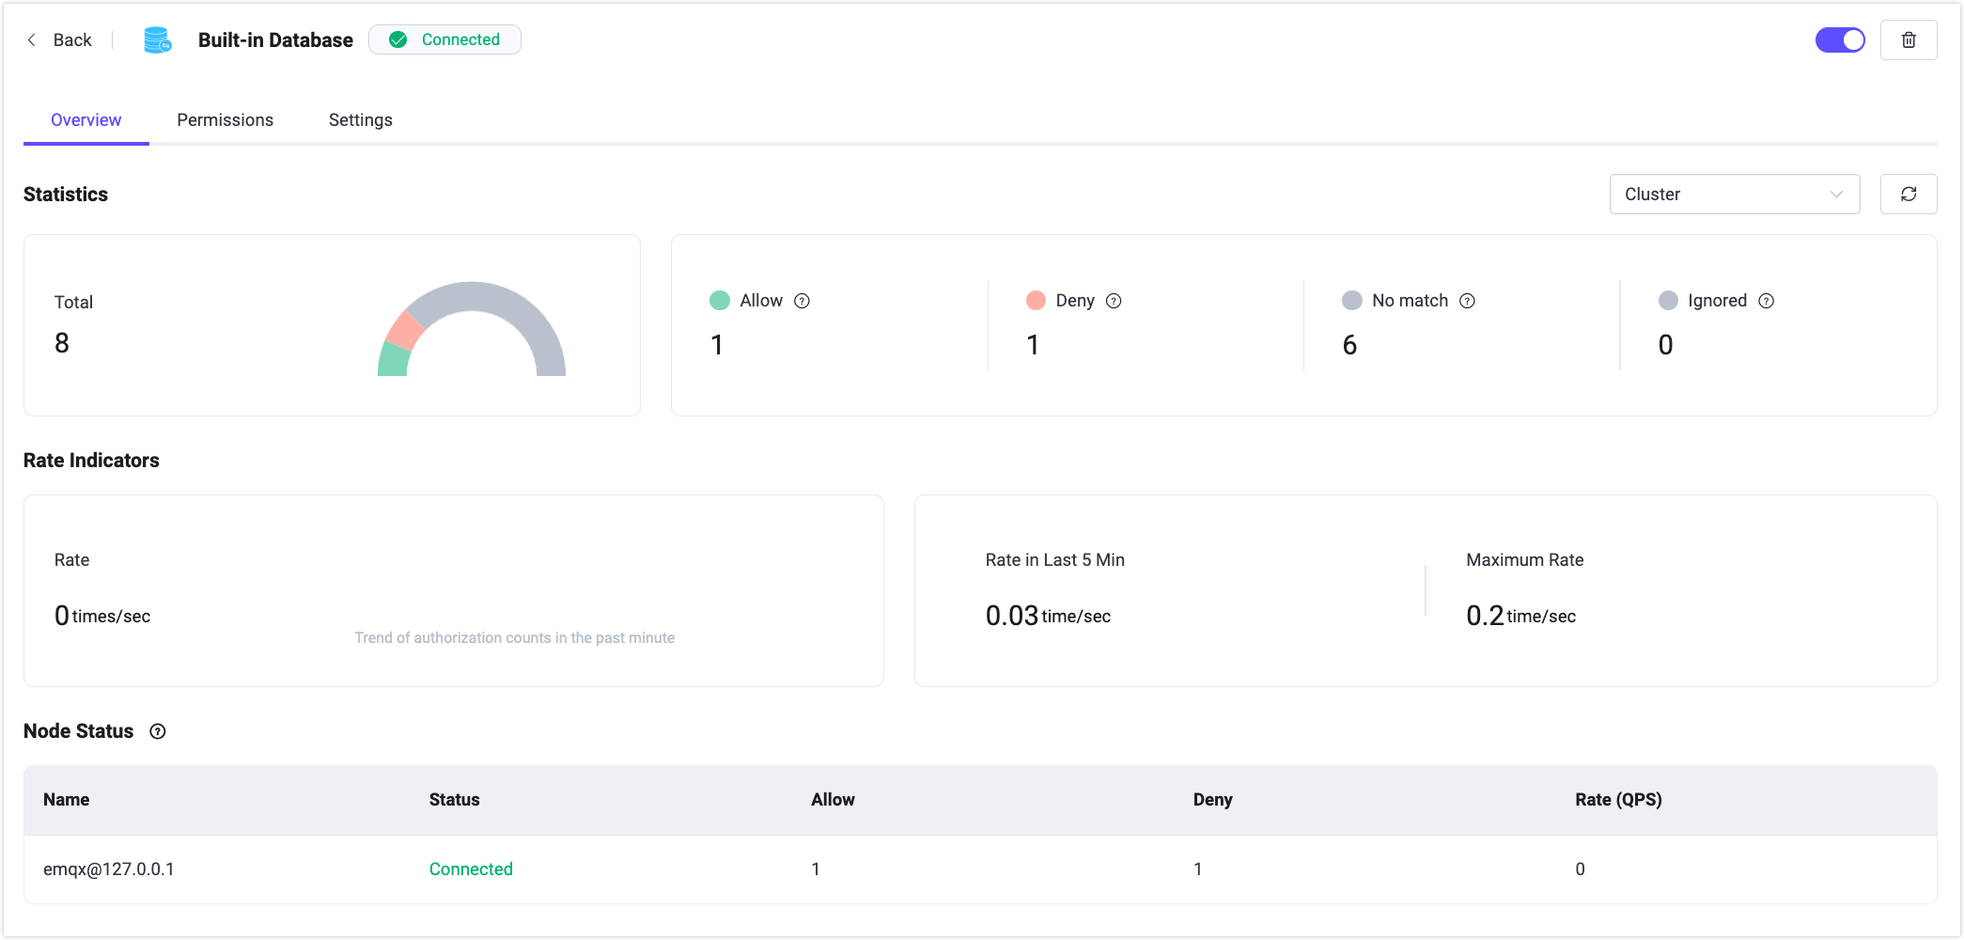Go Back to the previous page
Screen dimensions: 1964x940
click(x=60, y=40)
